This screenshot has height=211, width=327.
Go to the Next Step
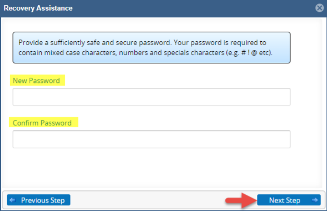coord(289,200)
